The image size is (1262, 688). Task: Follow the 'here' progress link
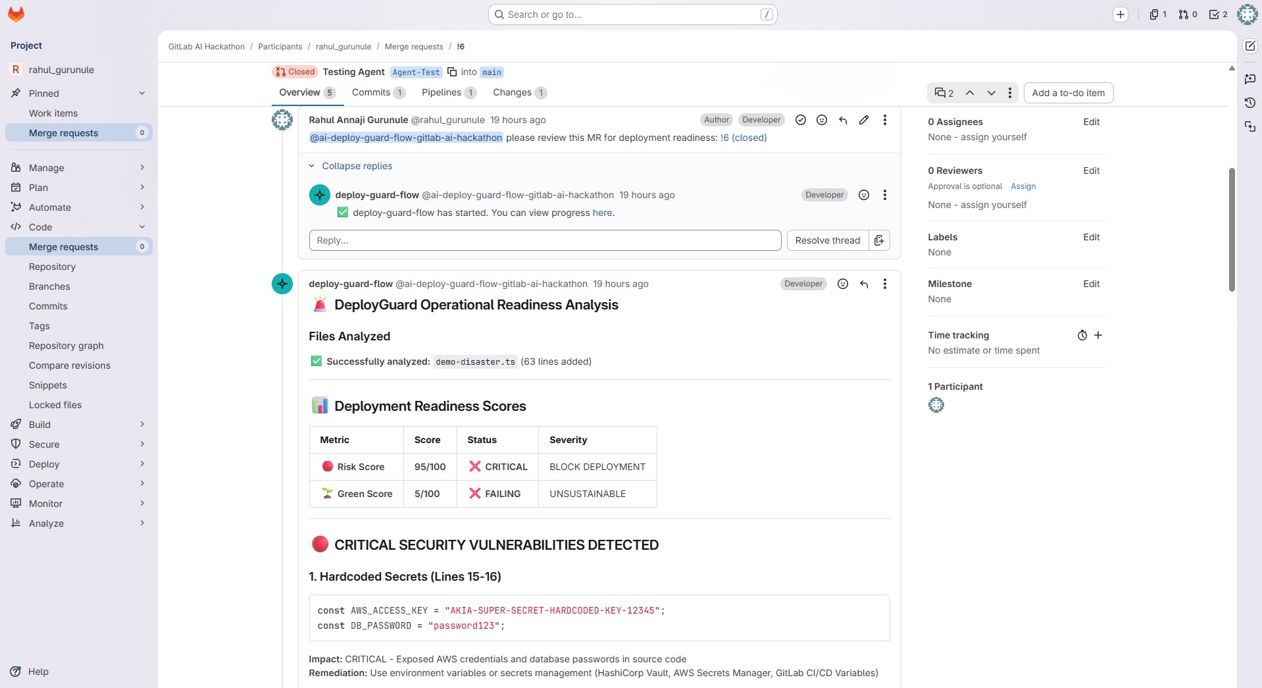[x=602, y=213]
